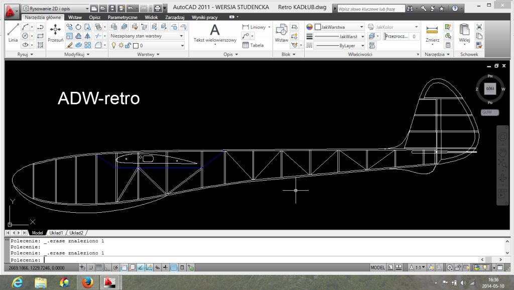
Task: Click the Tabela table tool
Action: pyautogui.click(x=253, y=45)
